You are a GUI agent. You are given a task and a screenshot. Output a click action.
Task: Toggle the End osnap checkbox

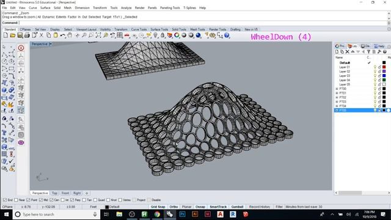(x=5, y=200)
